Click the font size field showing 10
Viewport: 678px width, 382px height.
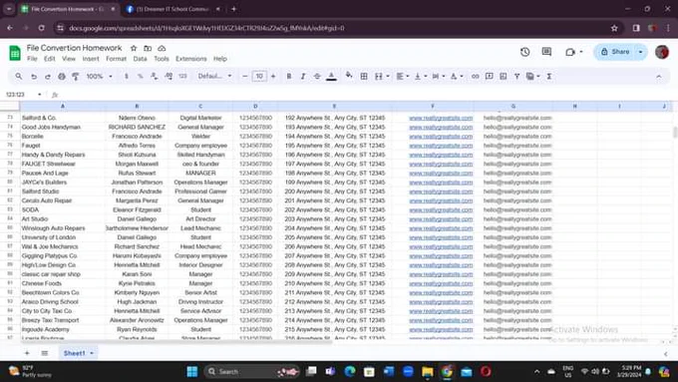point(259,76)
